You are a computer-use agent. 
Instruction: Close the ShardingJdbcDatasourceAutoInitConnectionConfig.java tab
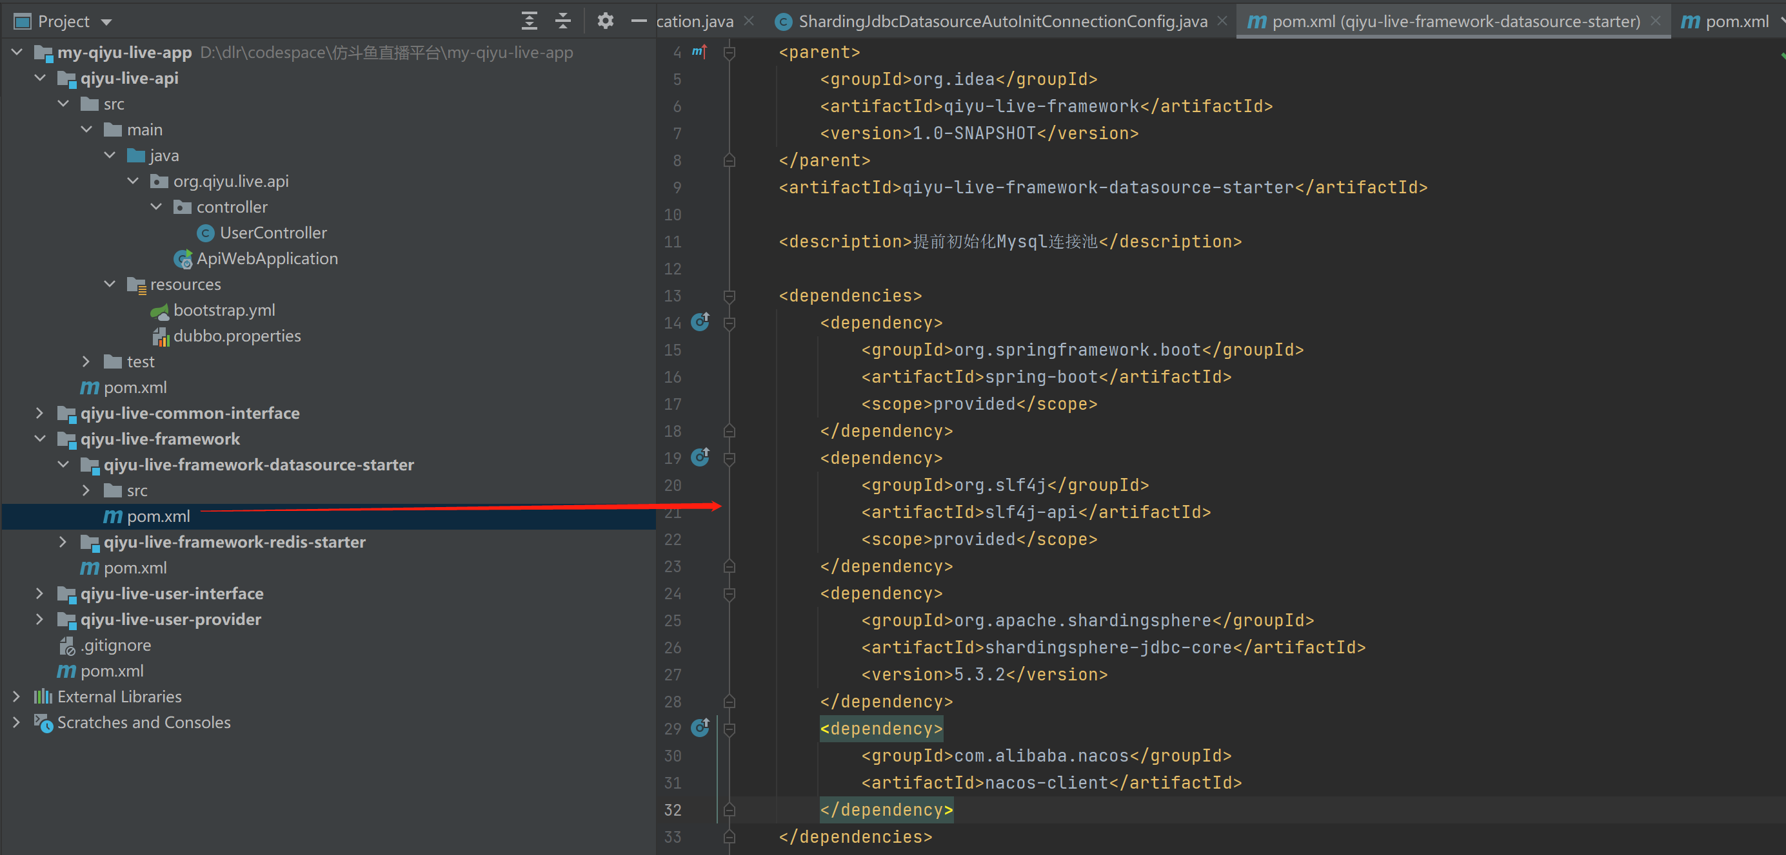click(1222, 21)
